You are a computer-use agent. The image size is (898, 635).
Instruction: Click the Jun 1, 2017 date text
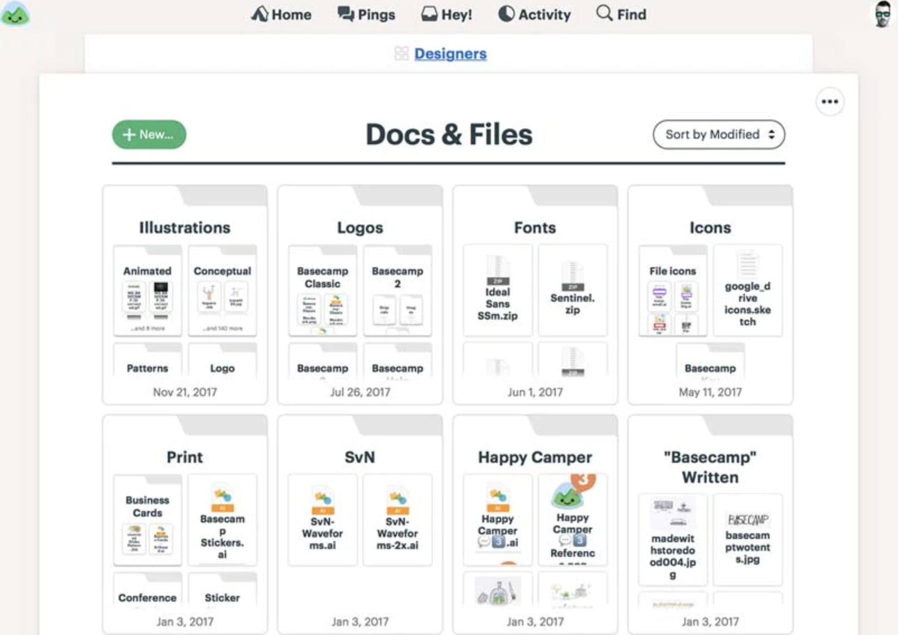click(535, 392)
